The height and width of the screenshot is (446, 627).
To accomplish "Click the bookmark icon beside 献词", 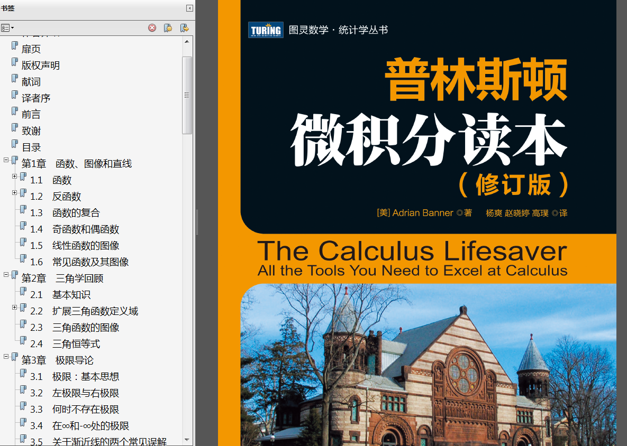I will point(15,78).
